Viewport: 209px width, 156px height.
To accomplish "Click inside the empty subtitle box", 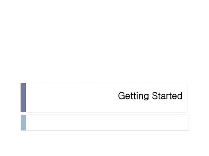I will pyautogui.click(x=107, y=123).
